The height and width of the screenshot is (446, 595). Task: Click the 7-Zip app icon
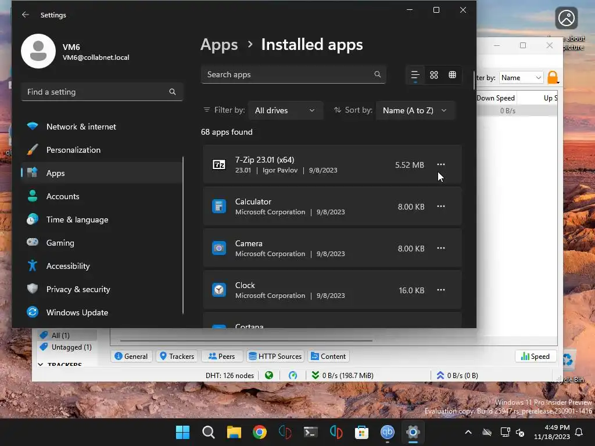tap(219, 164)
